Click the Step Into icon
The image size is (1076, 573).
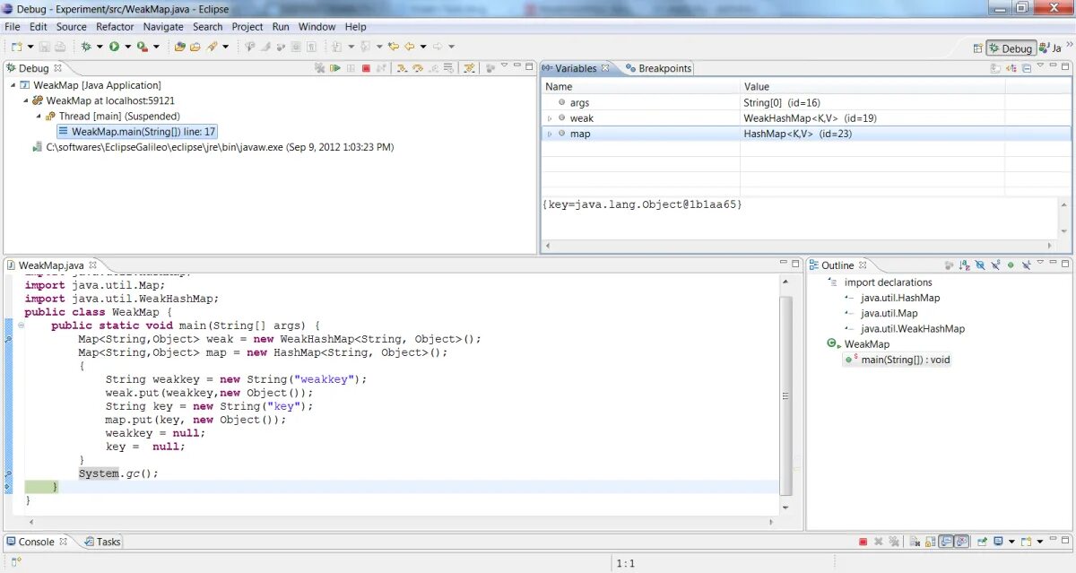click(402, 67)
